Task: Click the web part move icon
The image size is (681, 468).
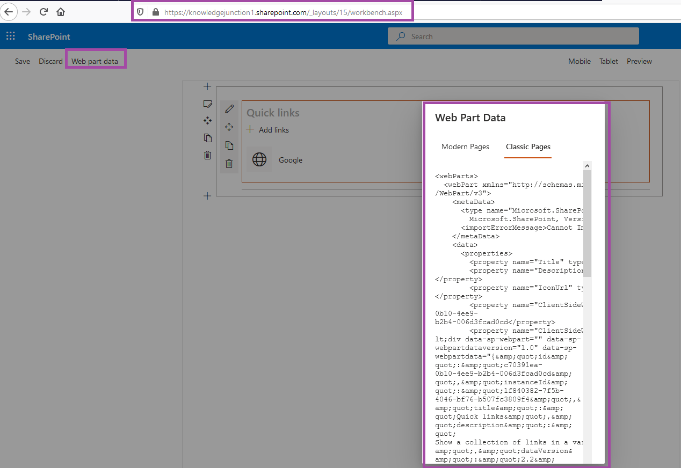Action: pyautogui.click(x=229, y=127)
